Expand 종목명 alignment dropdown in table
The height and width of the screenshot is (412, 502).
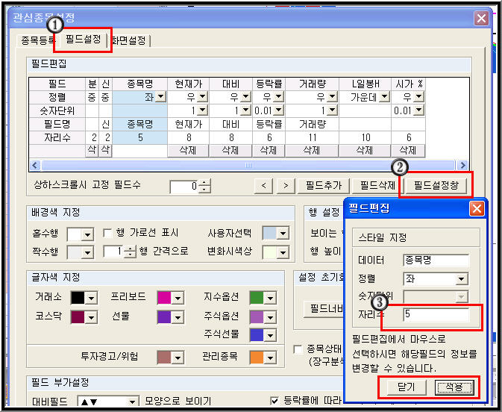(x=160, y=97)
